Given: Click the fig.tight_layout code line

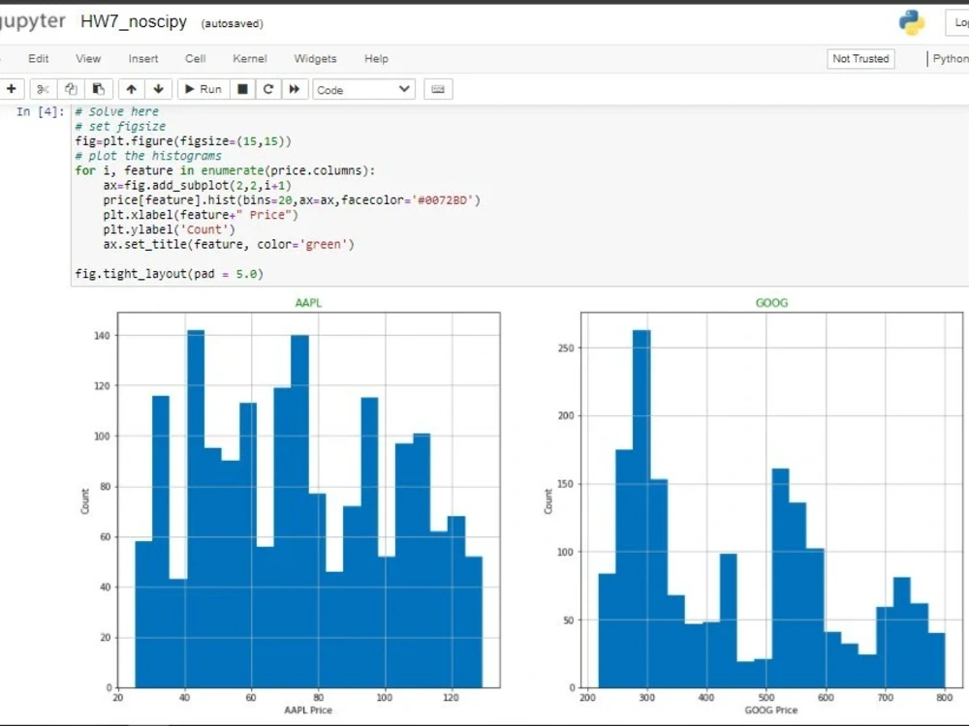Looking at the screenshot, I should pos(170,274).
